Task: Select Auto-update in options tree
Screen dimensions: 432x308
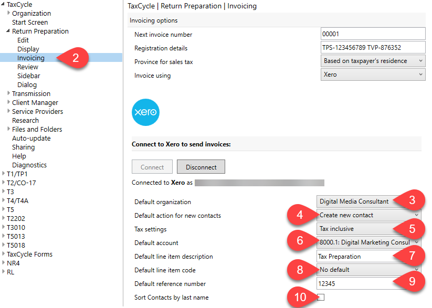Action: coord(31,139)
